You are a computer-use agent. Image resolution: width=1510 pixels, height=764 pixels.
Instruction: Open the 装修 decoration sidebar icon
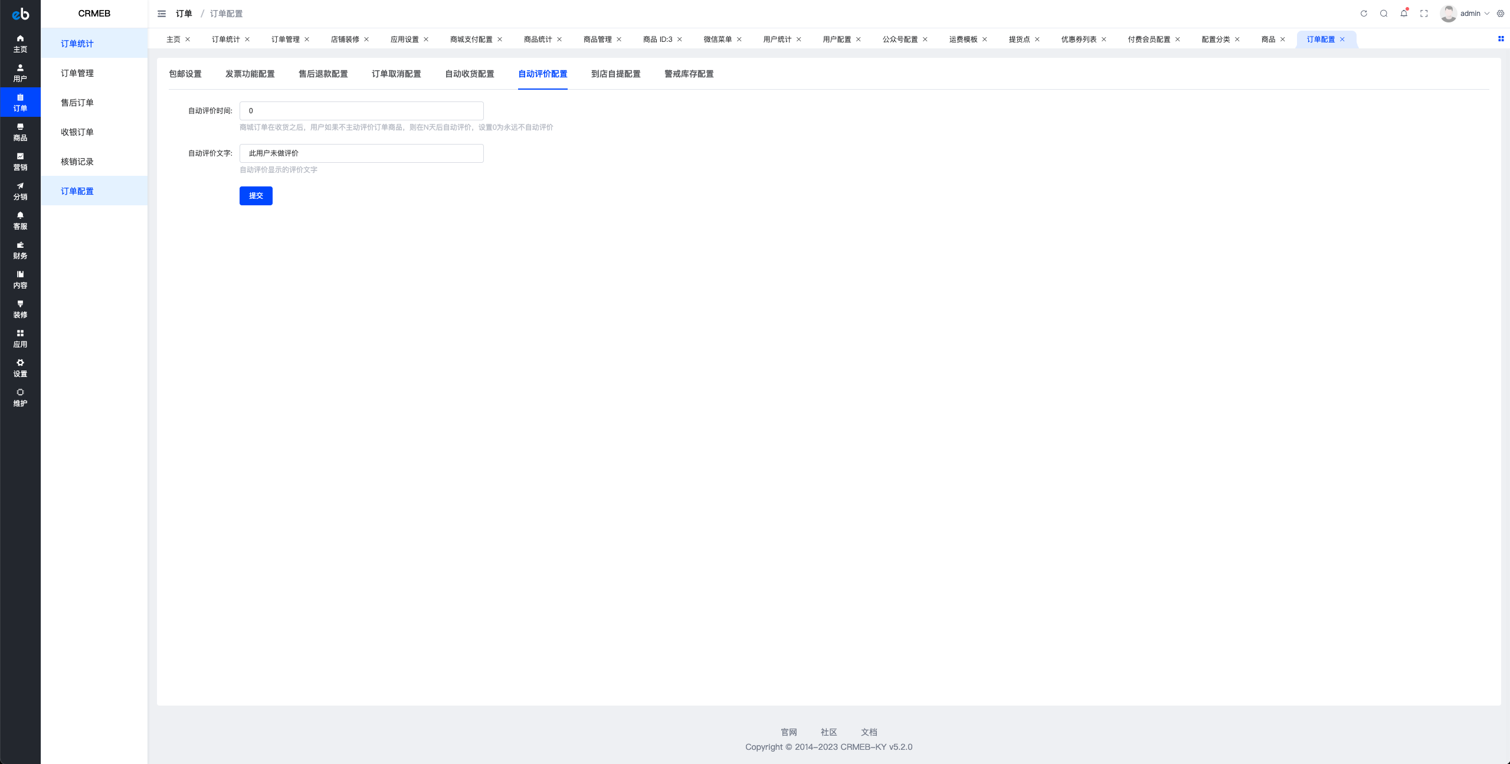pyautogui.click(x=20, y=309)
